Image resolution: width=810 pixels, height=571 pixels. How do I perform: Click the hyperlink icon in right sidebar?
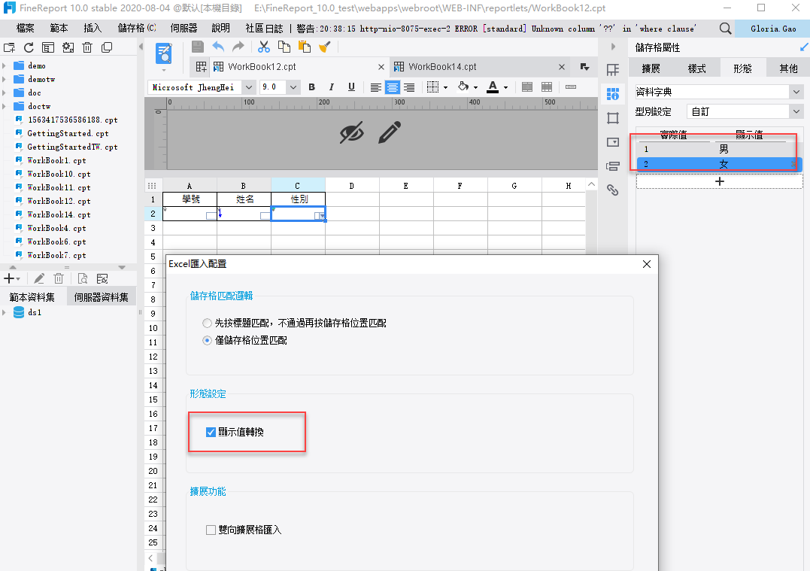(613, 190)
